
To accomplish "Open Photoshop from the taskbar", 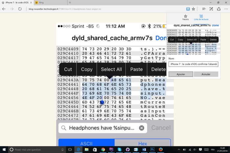I will (x=152, y=149).
